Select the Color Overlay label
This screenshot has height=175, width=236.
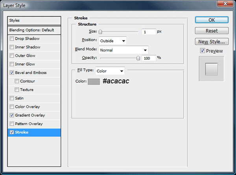[28, 107]
